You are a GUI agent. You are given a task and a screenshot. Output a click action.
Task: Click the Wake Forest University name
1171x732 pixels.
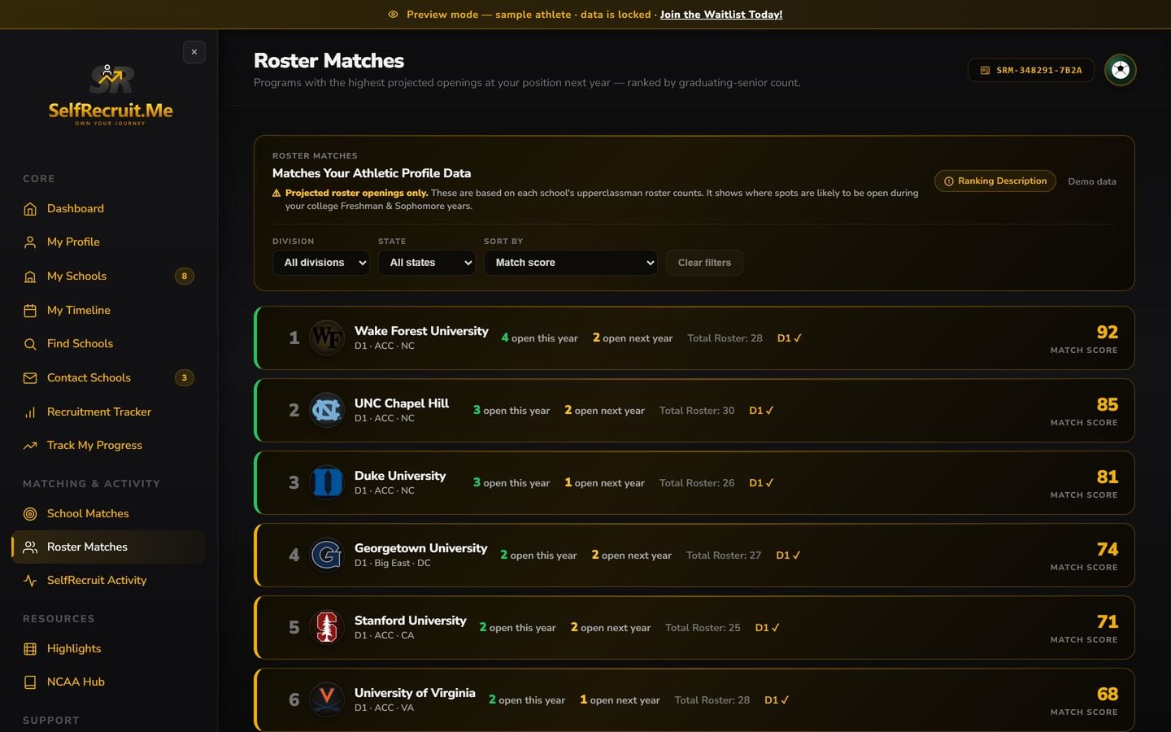pyautogui.click(x=421, y=331)
